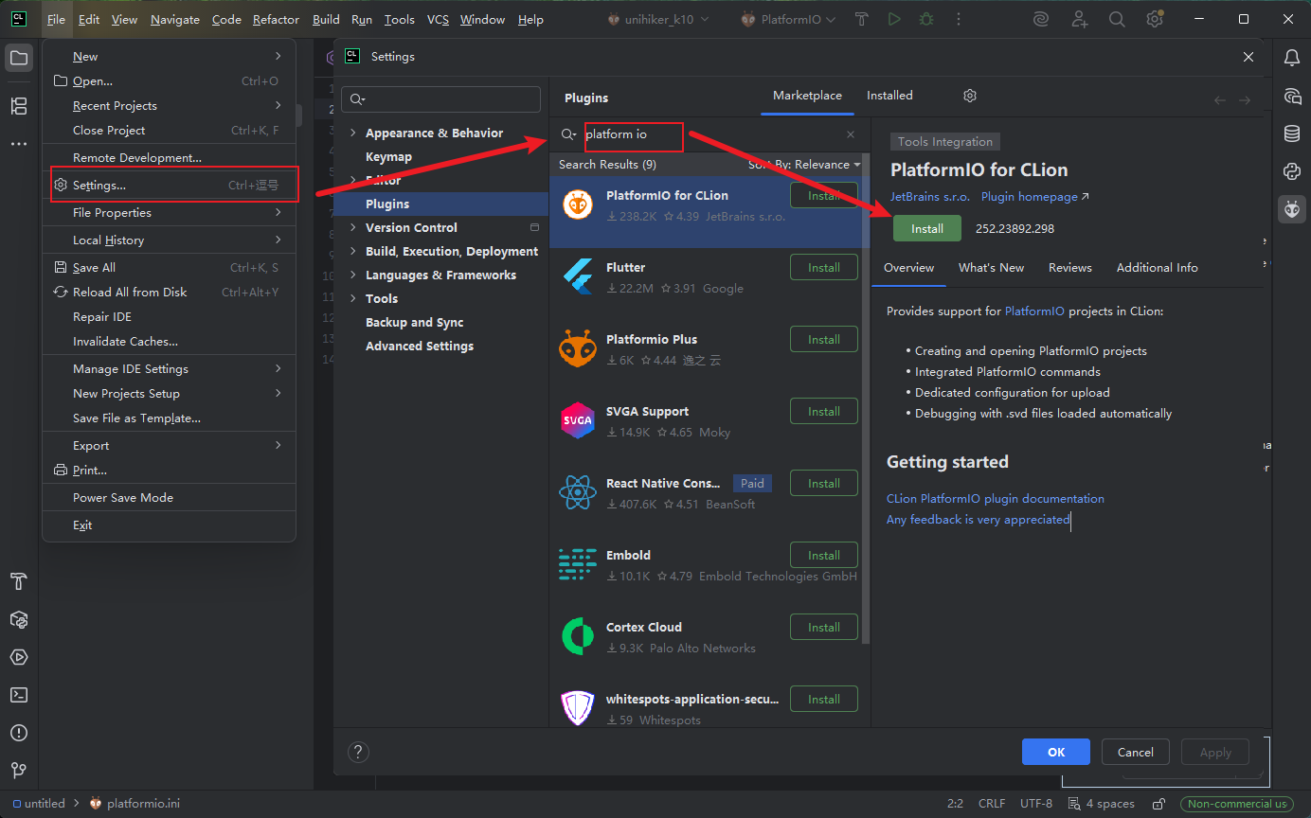Open the Sort By Relevance dropdown
Viewport: 1311px width, 818px height.
click(804, 165)
